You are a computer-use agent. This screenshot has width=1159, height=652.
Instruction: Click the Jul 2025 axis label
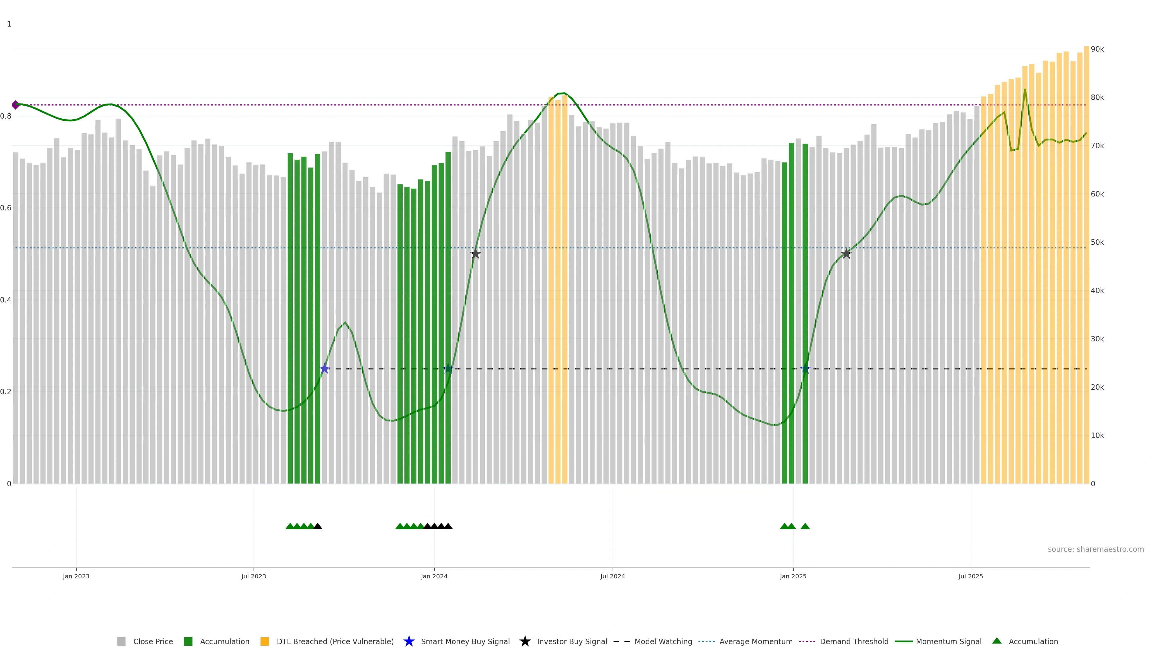pyautogui.click(x=970, y=576)
